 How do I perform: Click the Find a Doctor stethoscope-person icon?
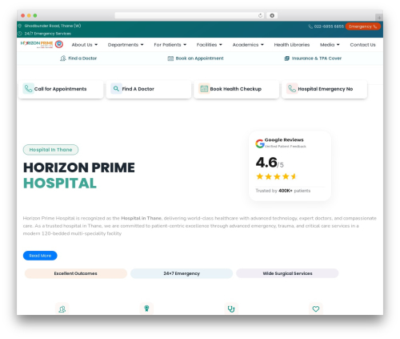tap(63, 59)
